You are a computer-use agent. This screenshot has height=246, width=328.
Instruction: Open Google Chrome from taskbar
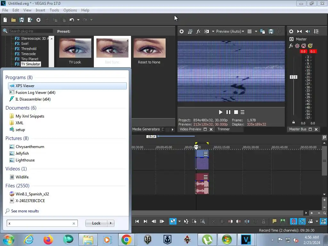point(126,240)
